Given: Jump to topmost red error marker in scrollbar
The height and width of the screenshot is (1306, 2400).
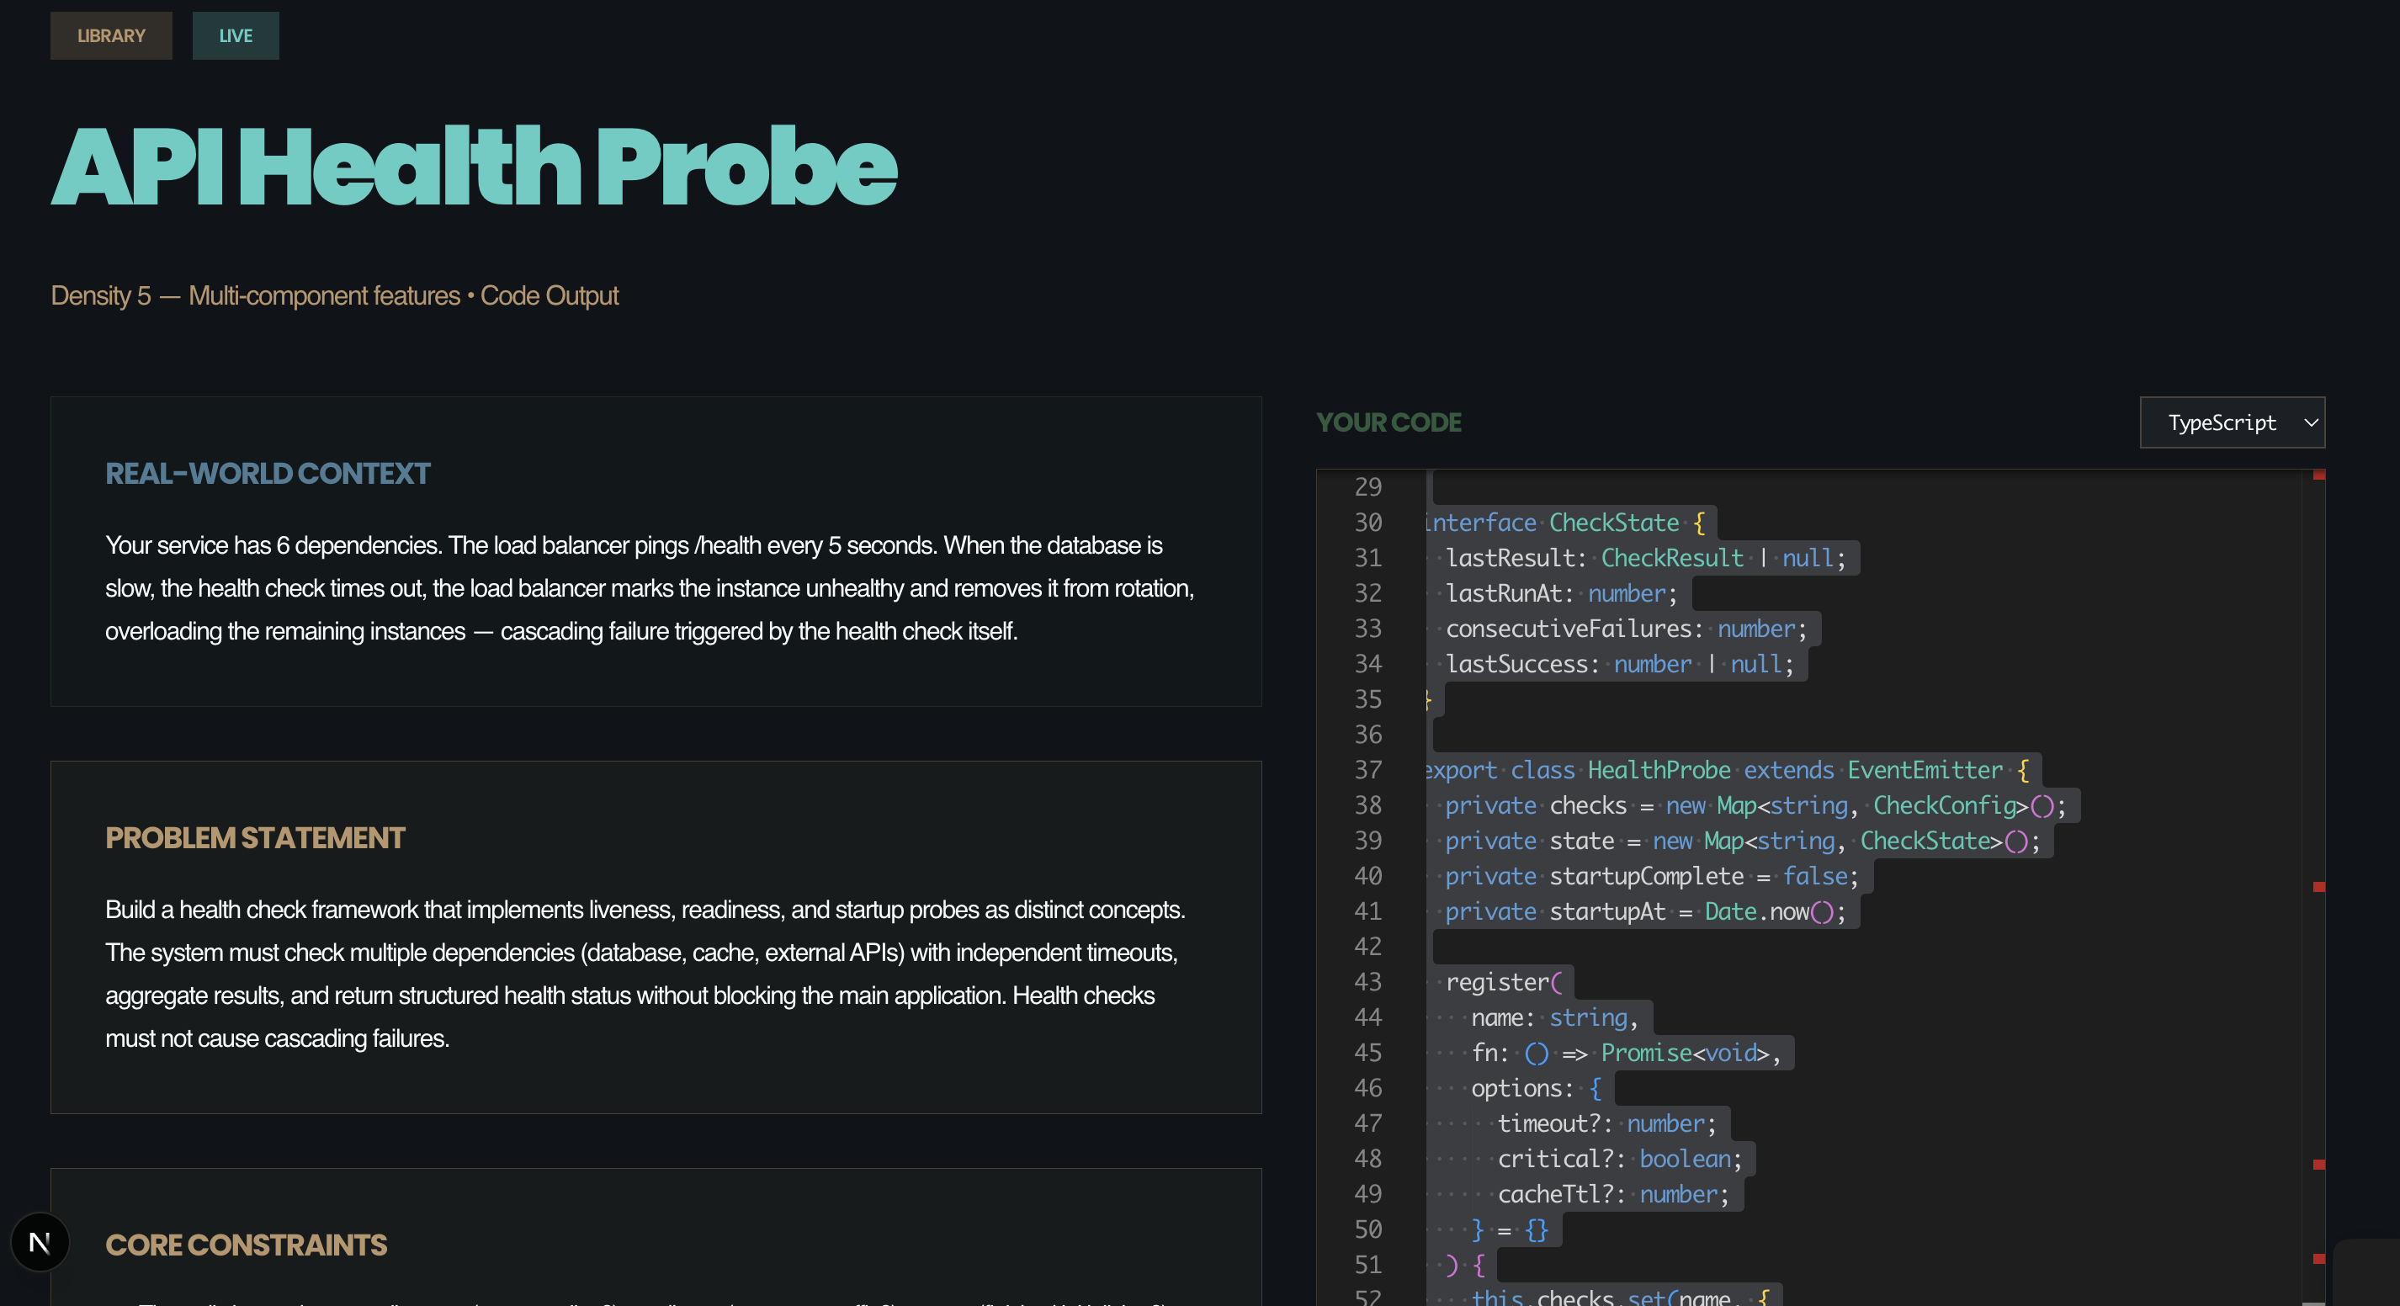Looking at the screenshot, I should pyautogui.click(x=2319, y=476).
